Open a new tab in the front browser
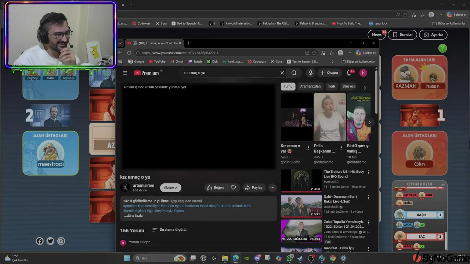Screen dimensions: 470x264 tap(189, 43)
